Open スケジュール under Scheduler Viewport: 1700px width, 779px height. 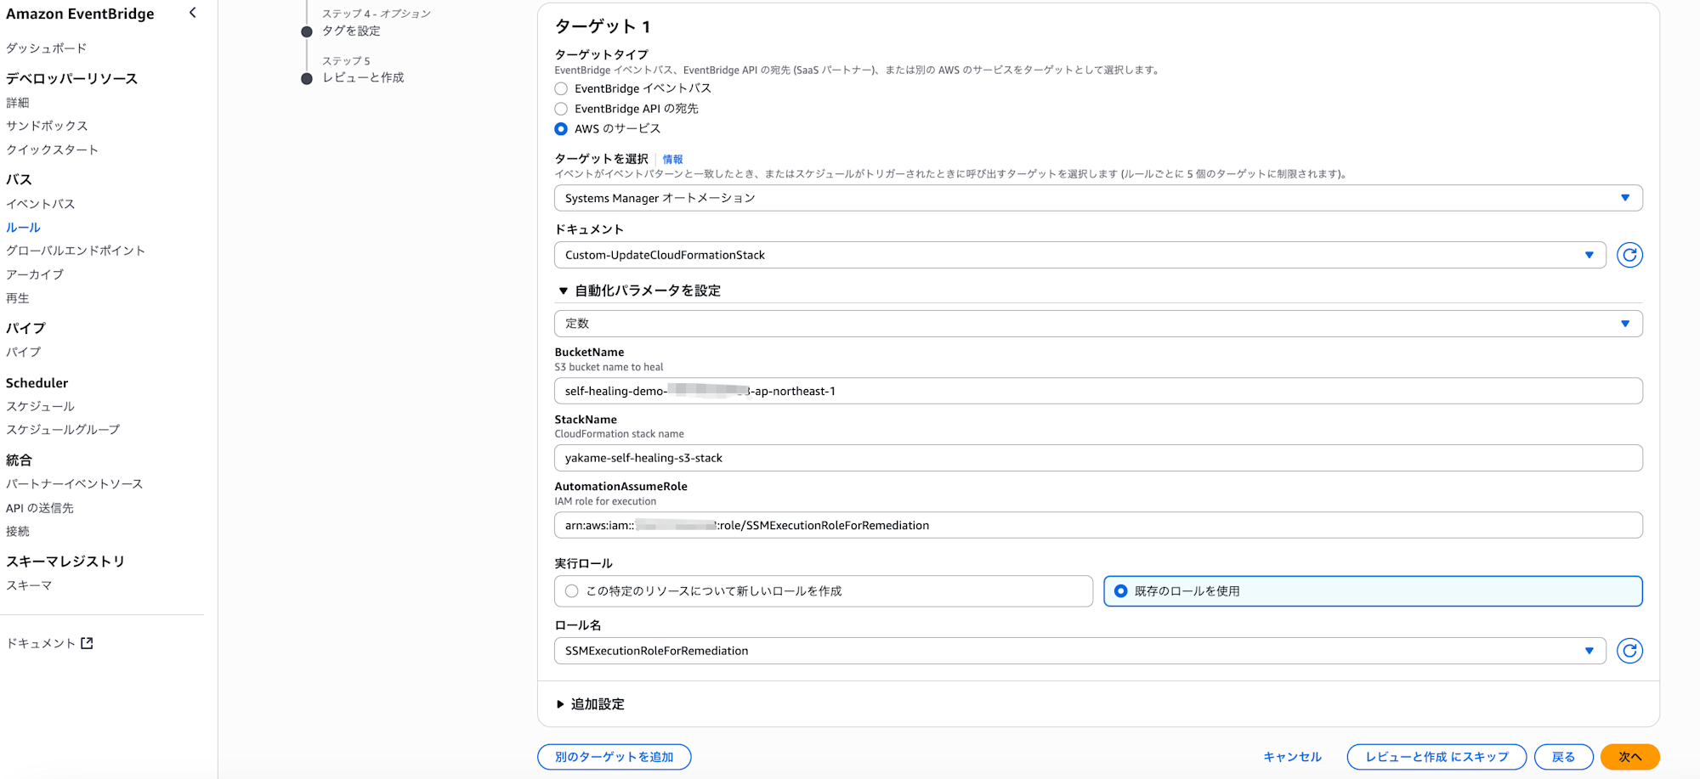[40, 406]
